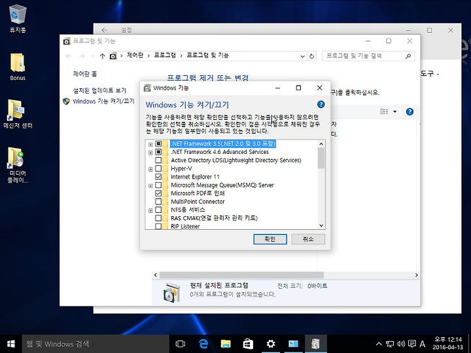Click the control panel taskbar icon
Image resolution: width=471 pixels, height=353 pixels.
[293, 344]
